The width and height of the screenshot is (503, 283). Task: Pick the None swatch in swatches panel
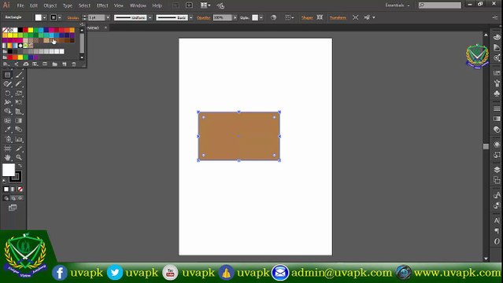coord(5,30)
